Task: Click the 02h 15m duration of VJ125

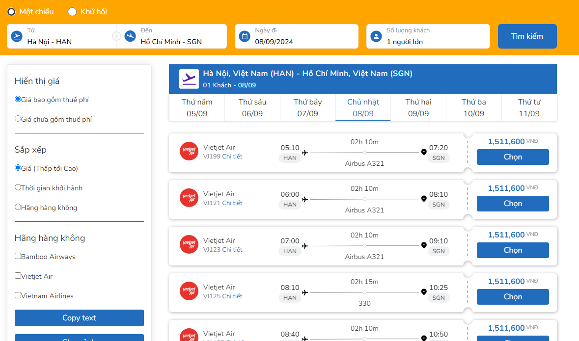Action: click(x=364, y=282)
